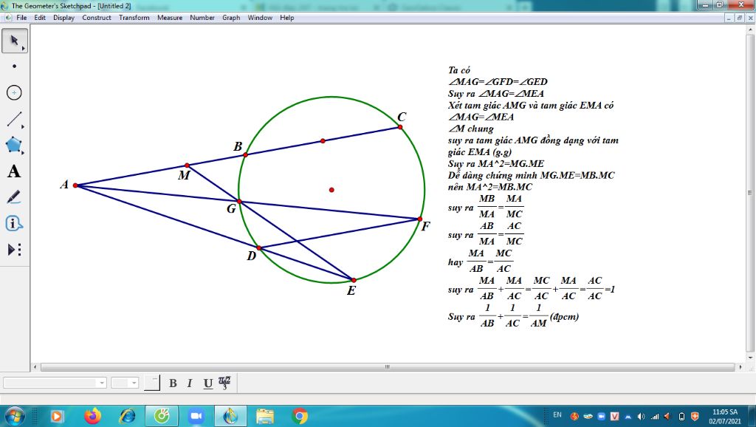
Task: Select point B on the circle
Action: point(245,154)
